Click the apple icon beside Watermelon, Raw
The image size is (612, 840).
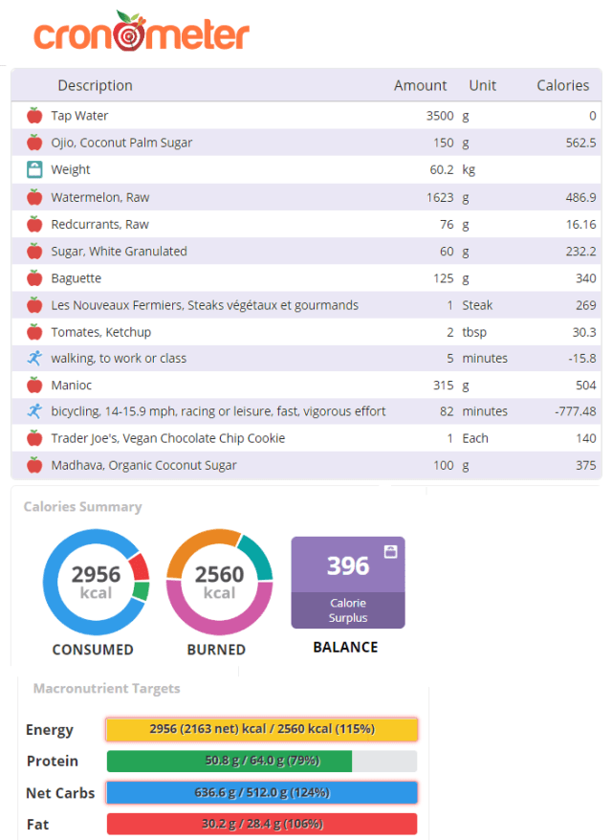[34, 197]
